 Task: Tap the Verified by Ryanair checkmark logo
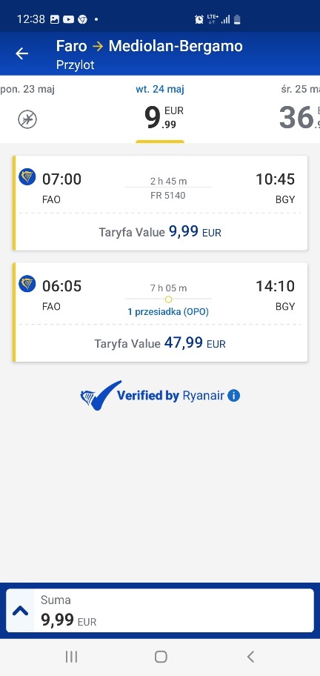(101, 395)
